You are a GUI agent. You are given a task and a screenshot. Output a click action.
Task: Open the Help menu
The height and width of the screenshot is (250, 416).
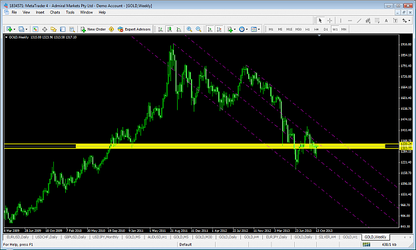pyautogui.click(x=102, y=12)
